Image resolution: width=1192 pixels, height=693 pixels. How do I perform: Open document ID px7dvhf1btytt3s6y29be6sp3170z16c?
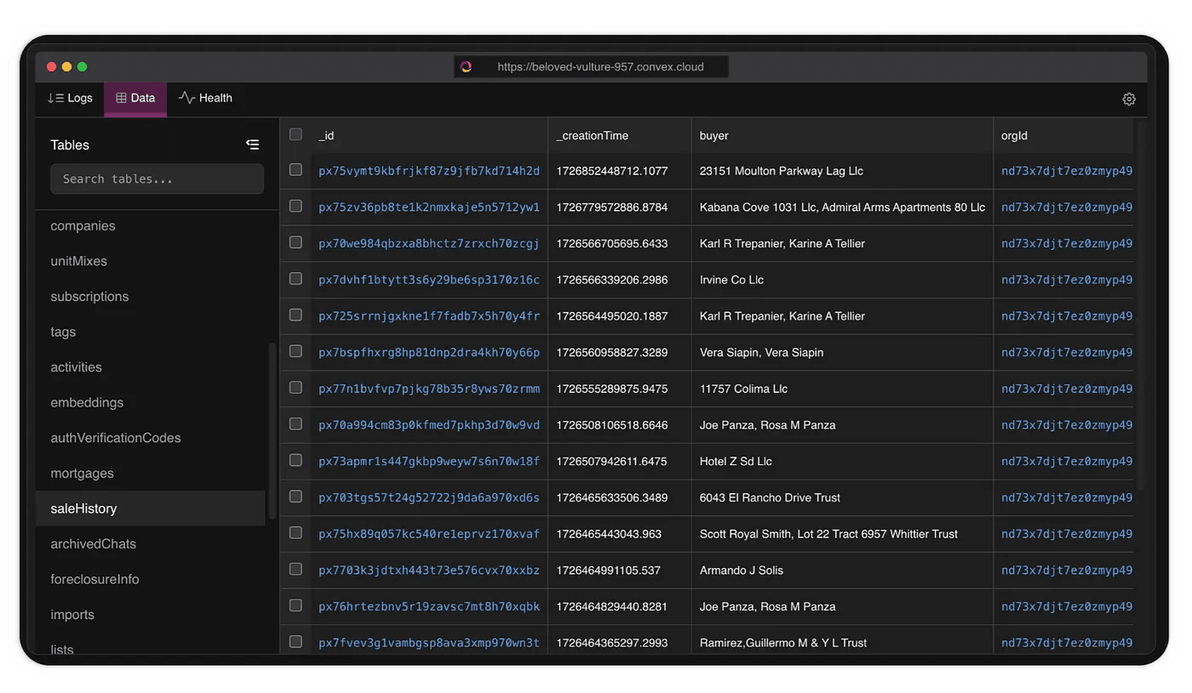428,280
